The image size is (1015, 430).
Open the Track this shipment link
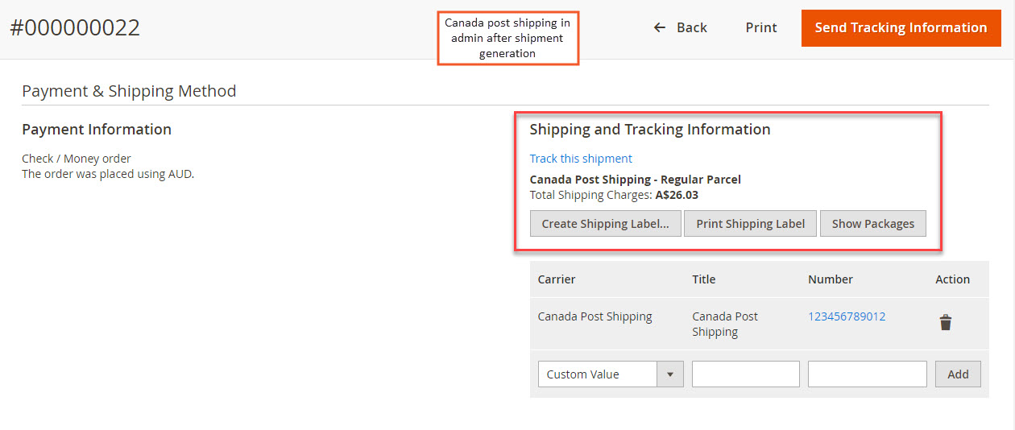[x=581, y=159]
